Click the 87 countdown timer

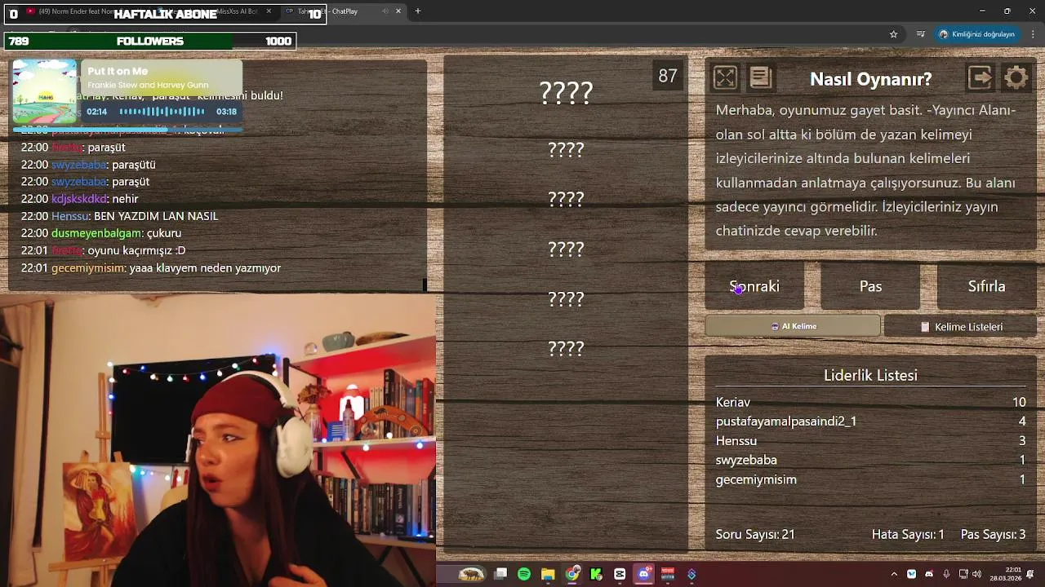[x=668, y=76]
